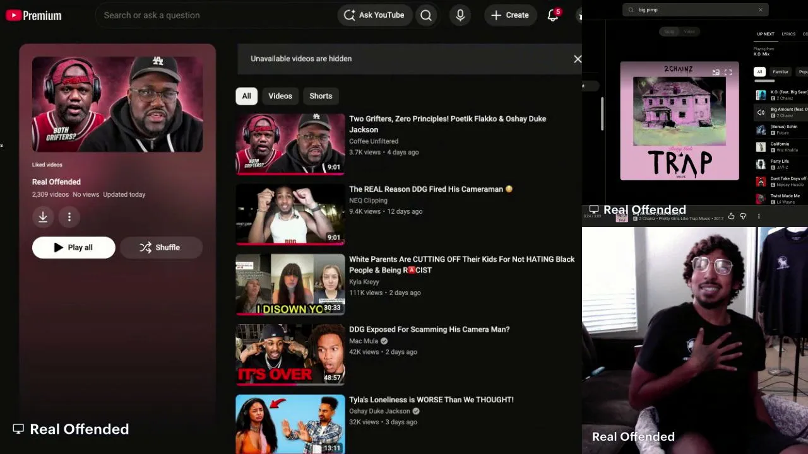Click the music app vertical scrollbar

click(x=602, y=115)
